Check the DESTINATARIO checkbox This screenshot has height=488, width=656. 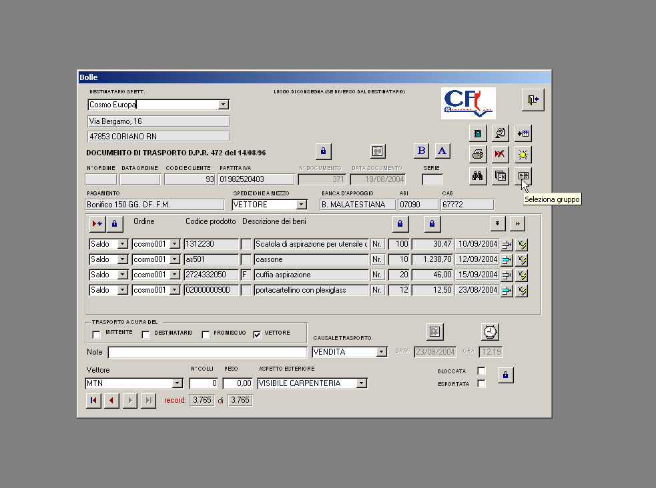145,335
